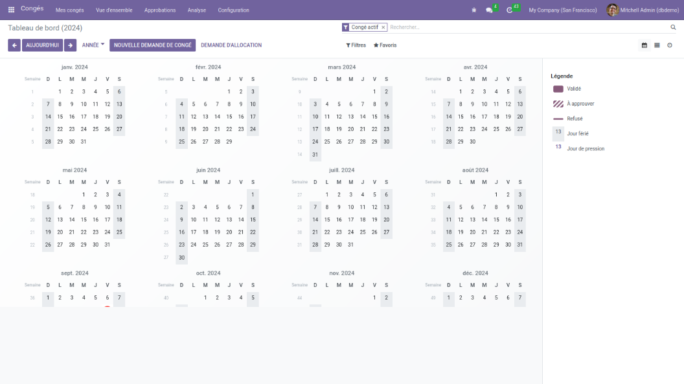The height and width of the screenshot is (384, 684).
Task: Open the Approbations menu
Action: pos(159,10)
